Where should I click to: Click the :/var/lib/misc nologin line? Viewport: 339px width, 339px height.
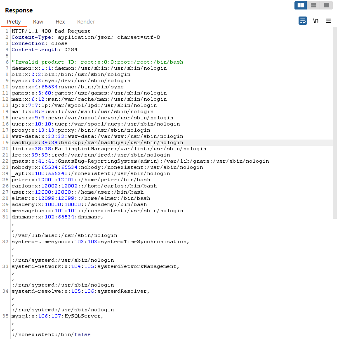pyautogui.click(x=64, y=236)
